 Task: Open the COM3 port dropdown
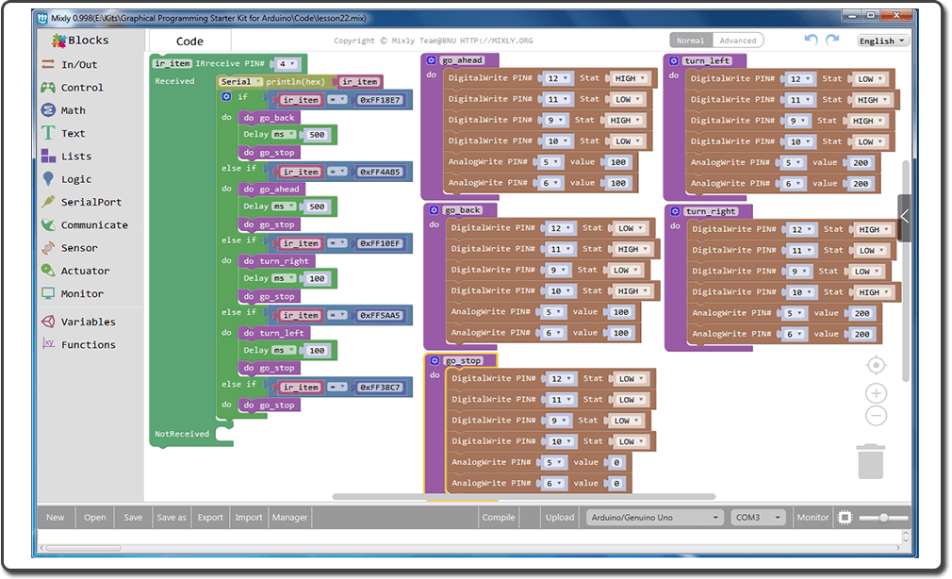click(758, 517)
